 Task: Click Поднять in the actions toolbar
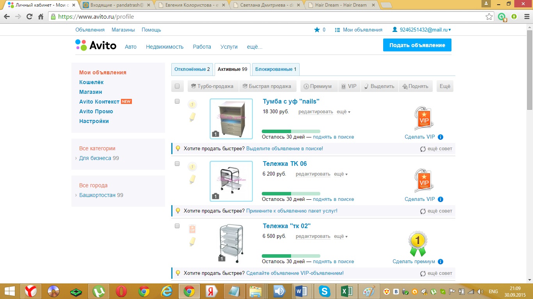pyautogui.click(x=415, y=86)
